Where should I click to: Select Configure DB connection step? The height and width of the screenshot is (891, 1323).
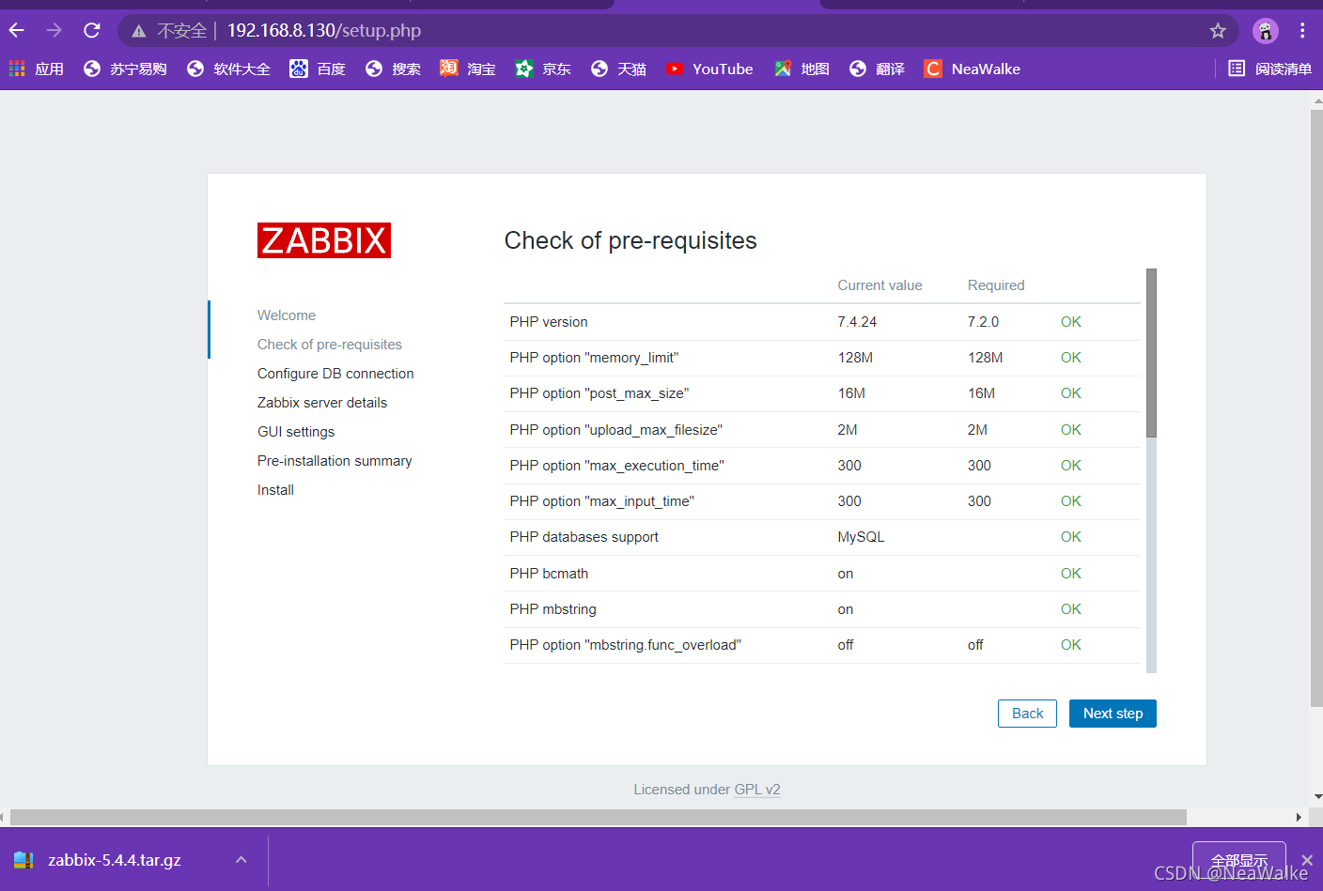coord(335,374)
